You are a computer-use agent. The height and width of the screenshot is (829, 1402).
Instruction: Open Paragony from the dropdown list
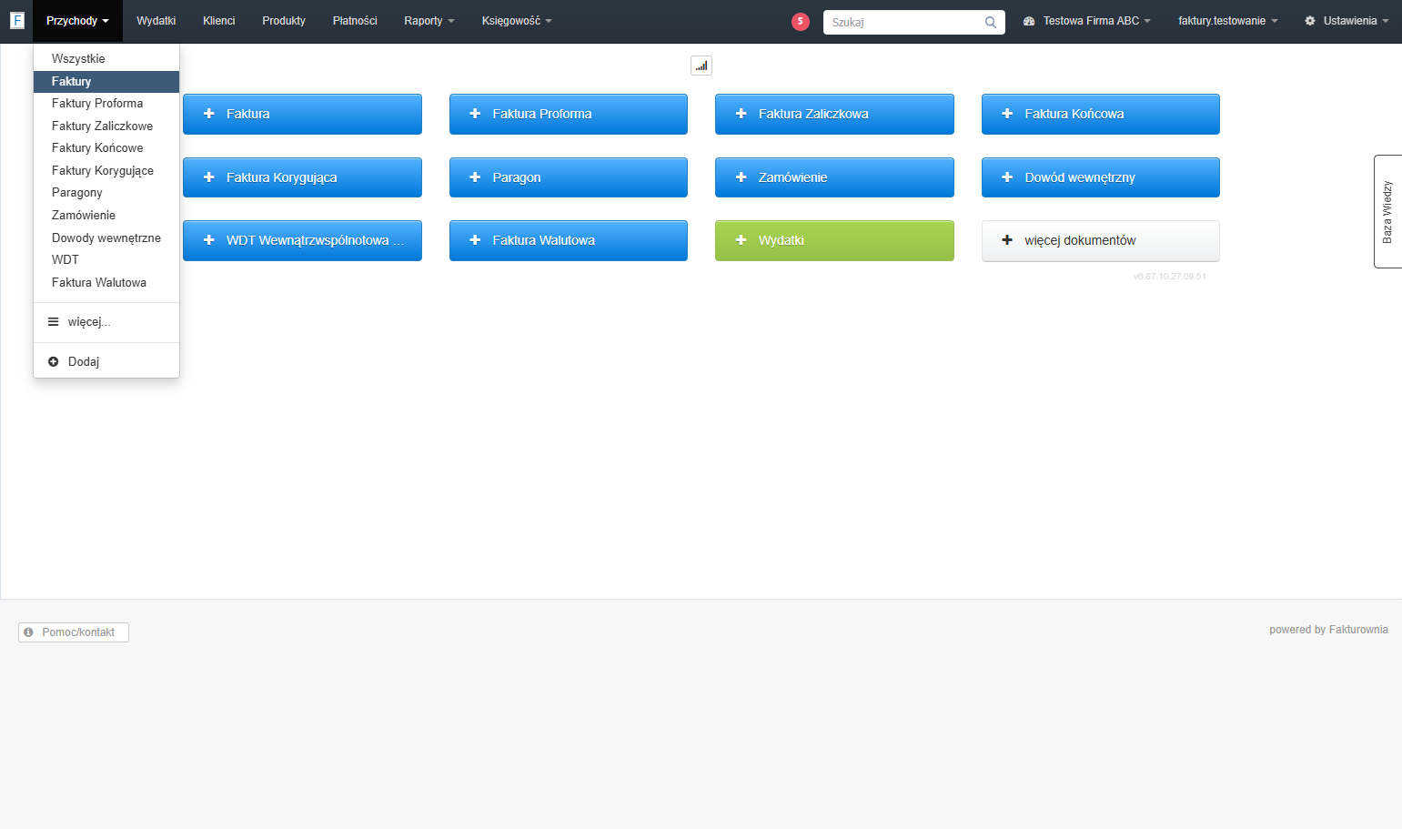(106, 193)
